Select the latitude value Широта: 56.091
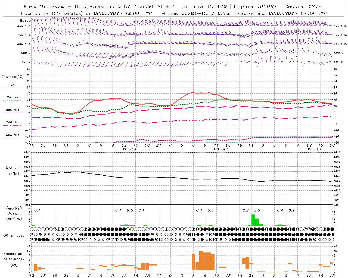 255,7
